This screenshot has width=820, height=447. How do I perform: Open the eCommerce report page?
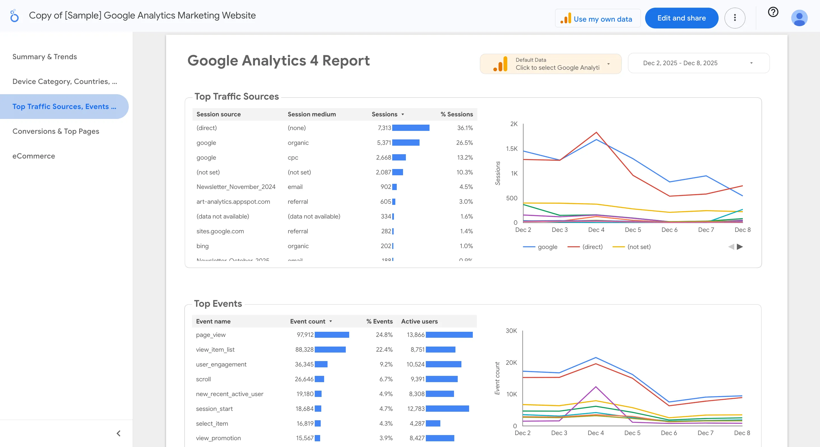click(33, 156)
